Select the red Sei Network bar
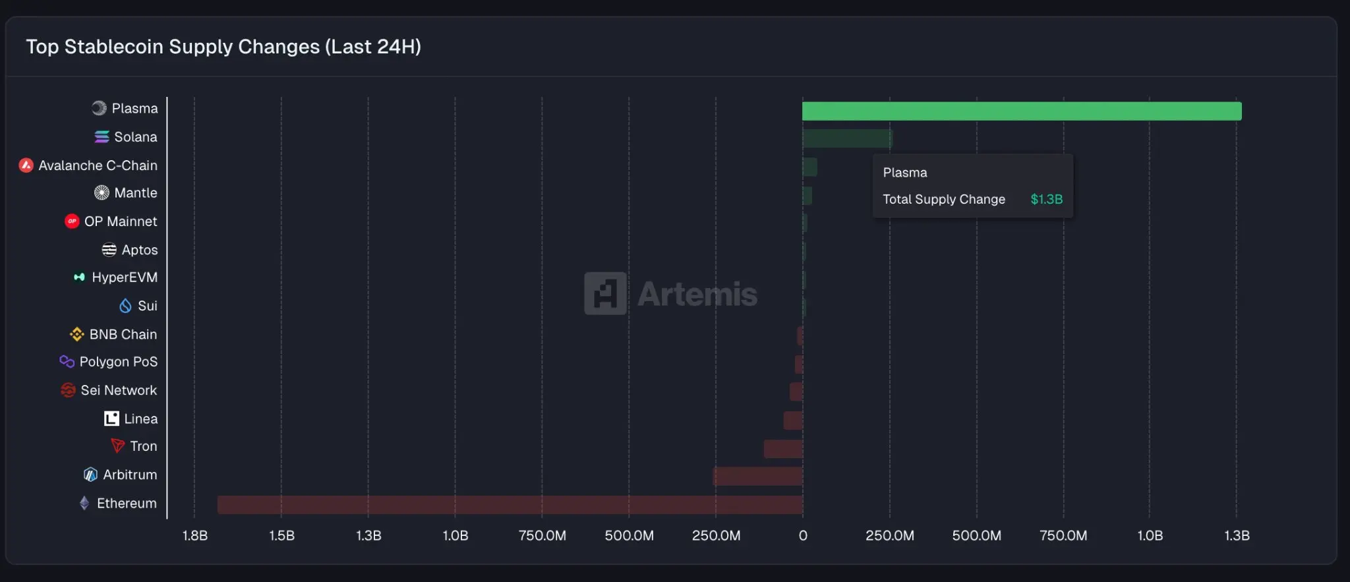Viewport: 1350px width, 582px height. [x=796, y=392]
